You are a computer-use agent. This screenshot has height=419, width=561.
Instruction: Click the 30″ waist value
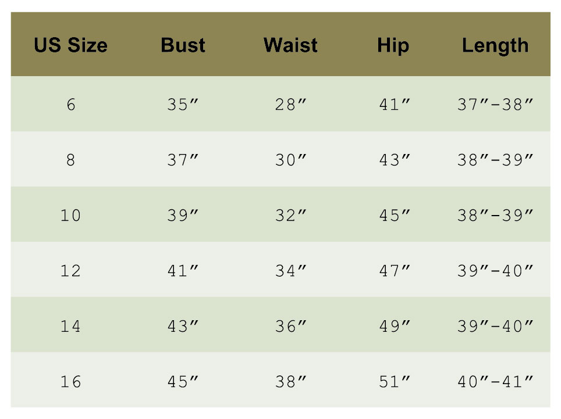[290, 160]
